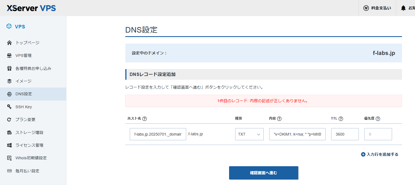The width and height of the screenshot is (415, 185).
Task: Open ストレージ増設 from the sidebar
Action: click(29, 133)
